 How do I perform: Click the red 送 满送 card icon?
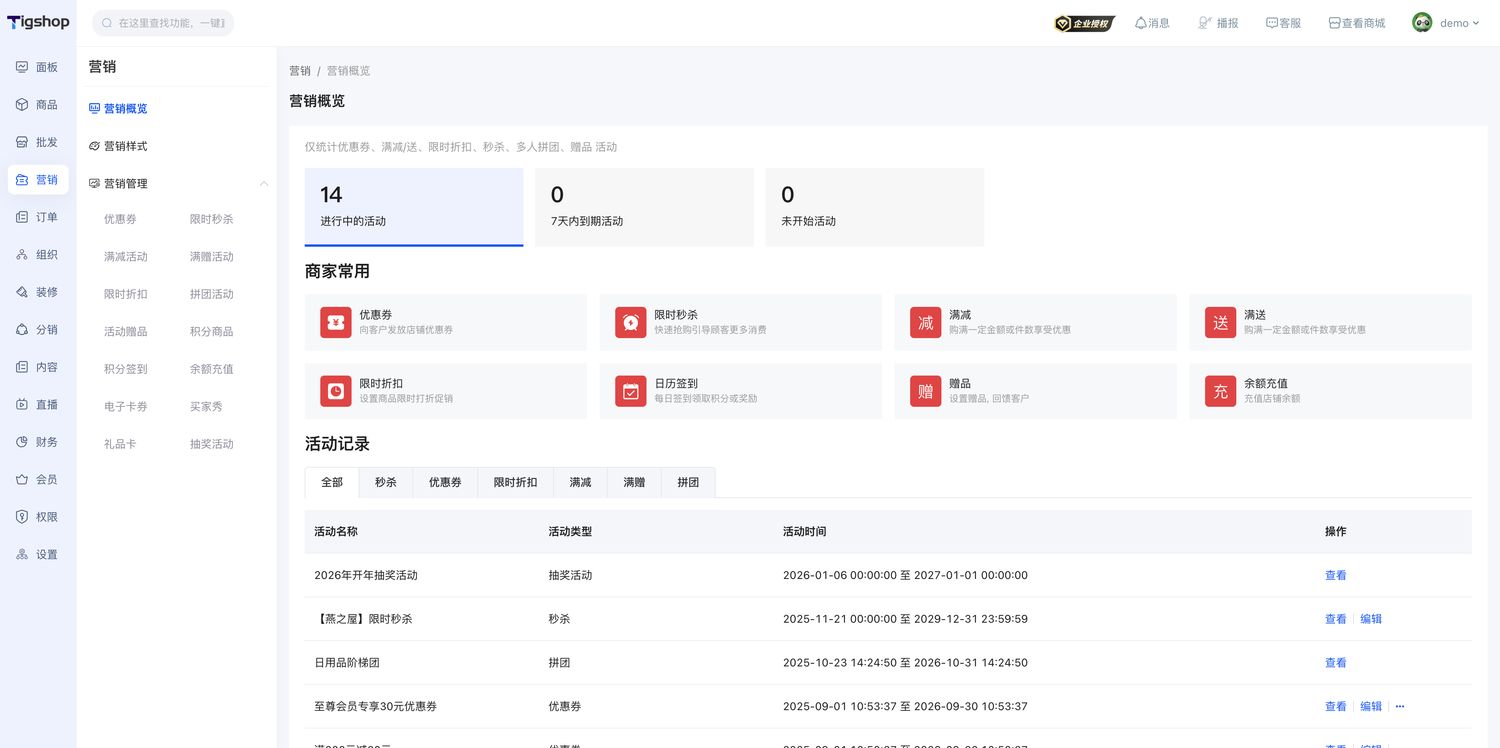point(1220,322)
